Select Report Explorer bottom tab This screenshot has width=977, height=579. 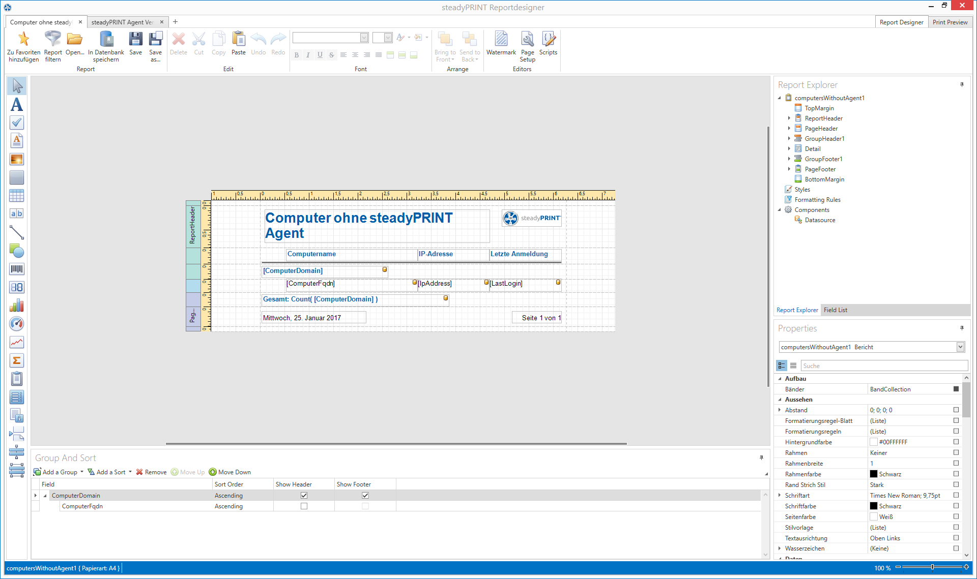(797, 310)
